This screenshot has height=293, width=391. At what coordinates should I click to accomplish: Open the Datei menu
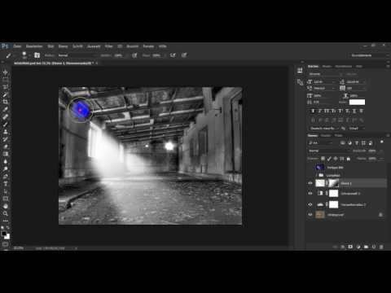17,46
